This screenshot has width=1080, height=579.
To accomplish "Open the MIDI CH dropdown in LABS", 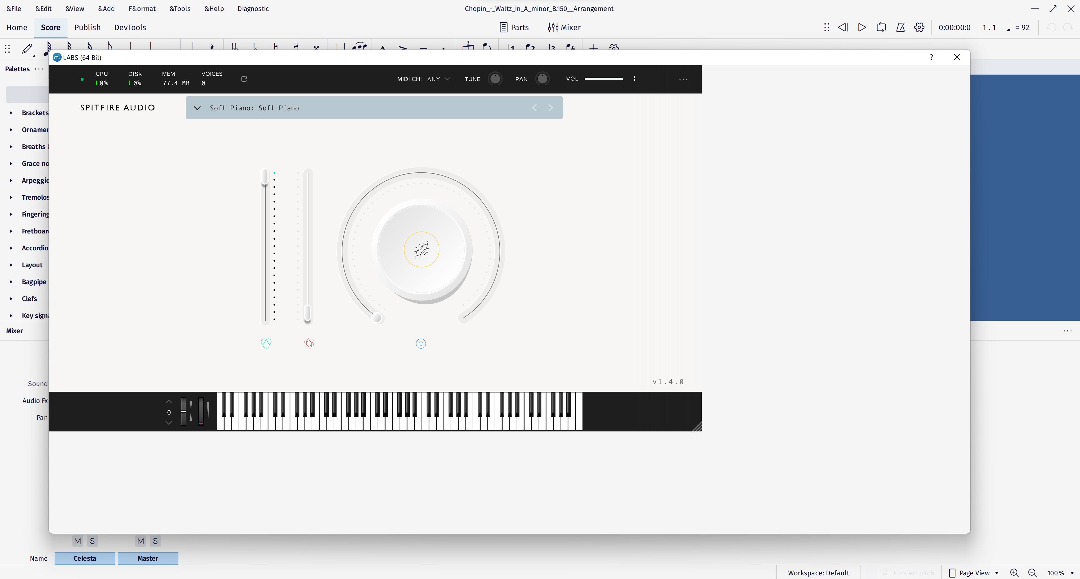I will 438,79.
